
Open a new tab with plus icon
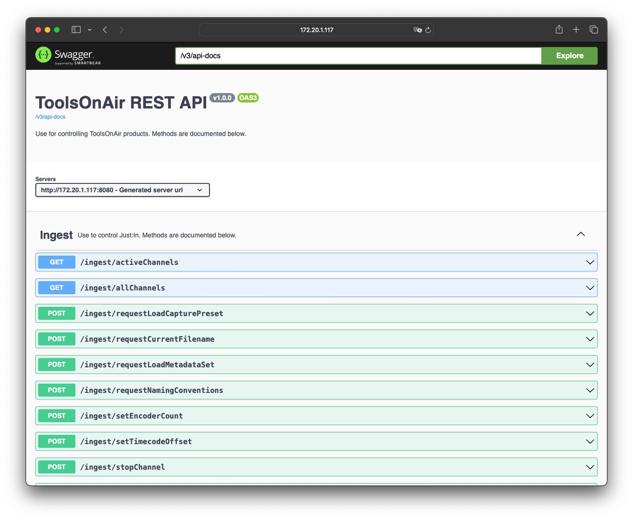[x=576, y=30]
